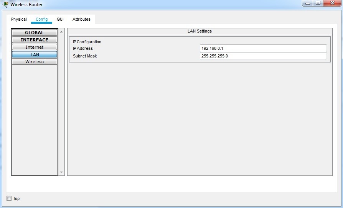
Task: Maximize the Wireless Router window
Action: [x=318, y=3]
